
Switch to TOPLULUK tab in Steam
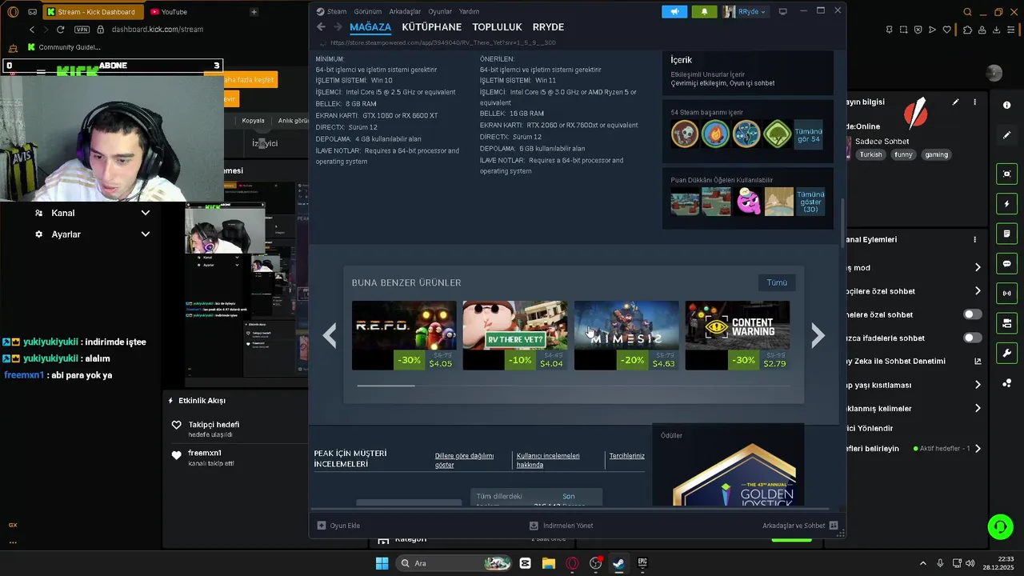(497, 27)
